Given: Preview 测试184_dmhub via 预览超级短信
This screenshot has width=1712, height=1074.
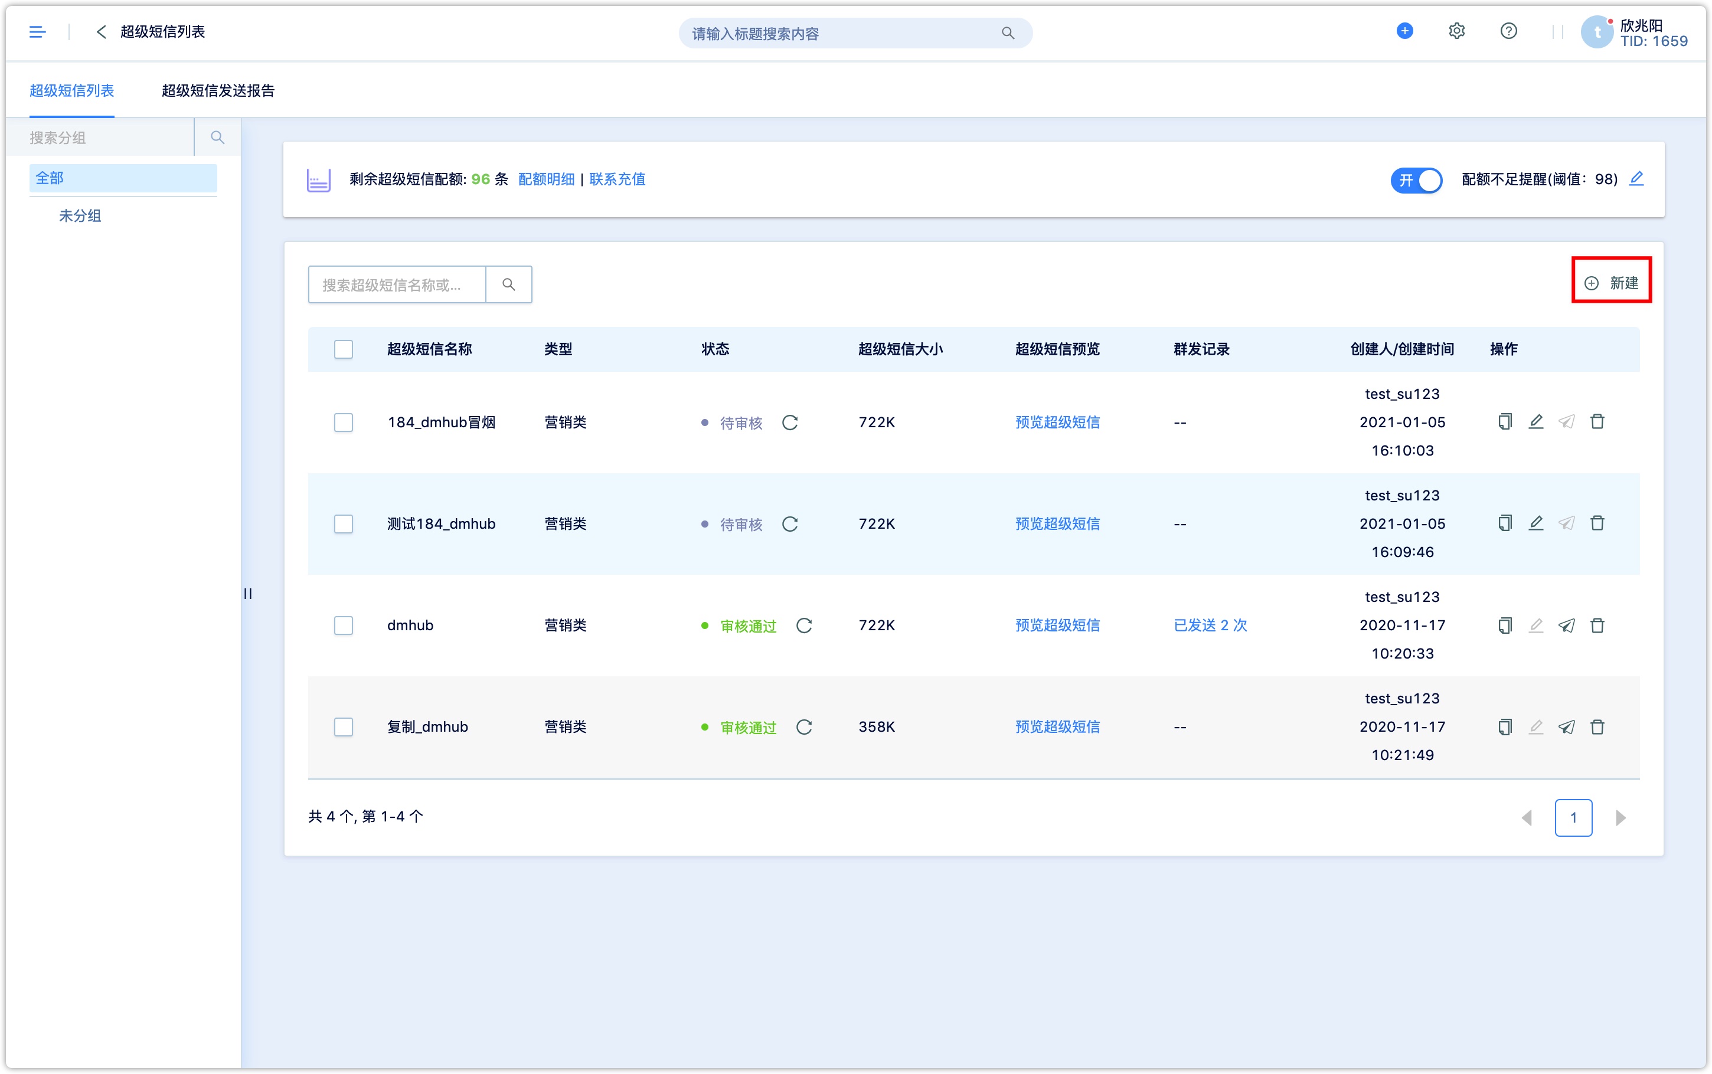Looking at the screenshot, I should coord(1057,524).
